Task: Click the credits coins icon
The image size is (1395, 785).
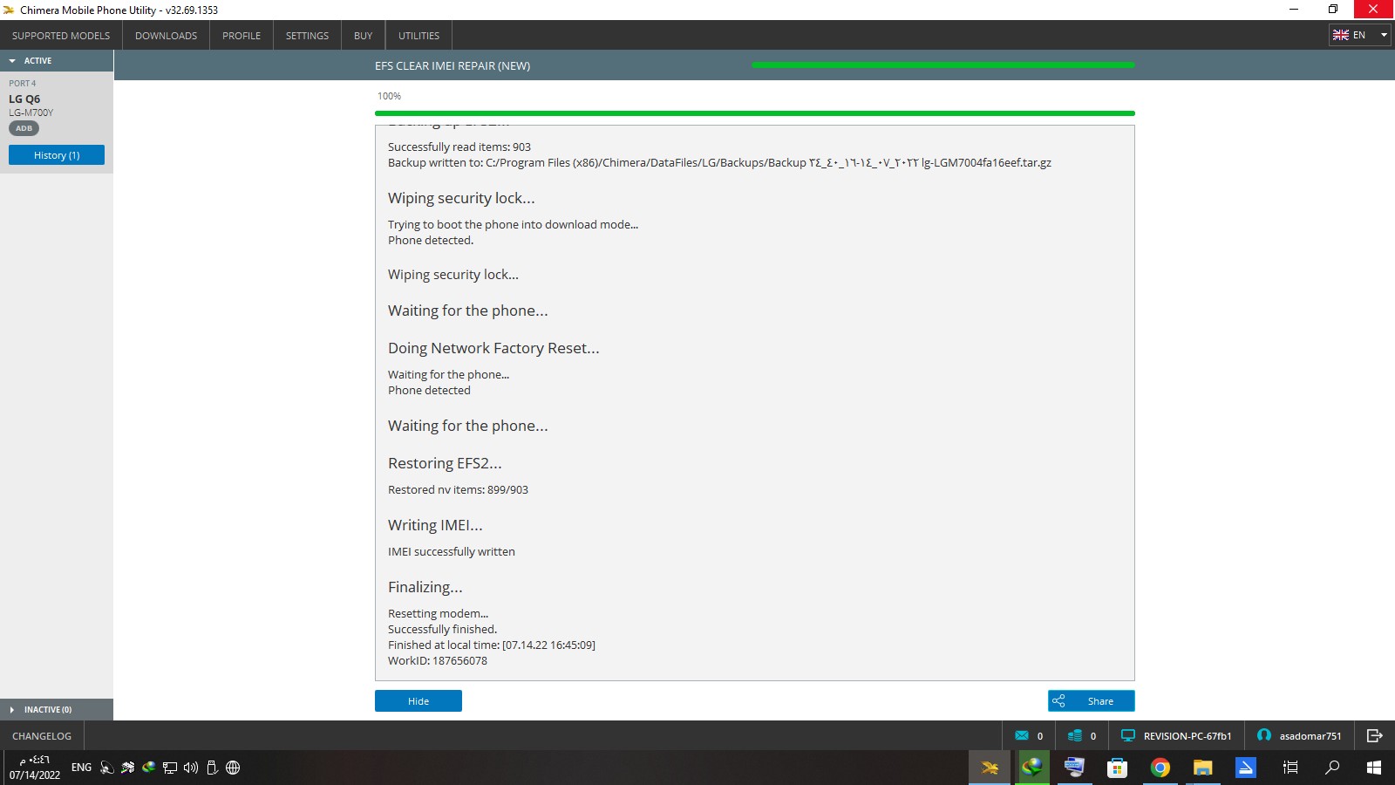Action: coord(1075,736)
